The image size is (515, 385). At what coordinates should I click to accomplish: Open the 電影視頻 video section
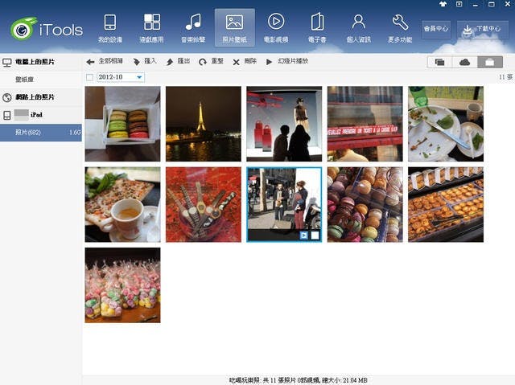(x=276, y=27)
